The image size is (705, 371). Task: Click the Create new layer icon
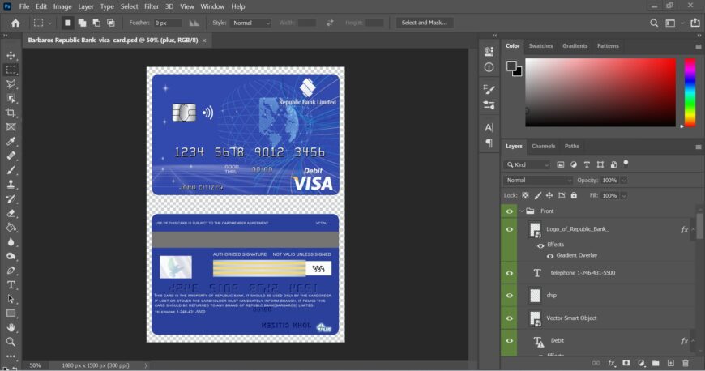pyautogui.click(x=670, y=363)
